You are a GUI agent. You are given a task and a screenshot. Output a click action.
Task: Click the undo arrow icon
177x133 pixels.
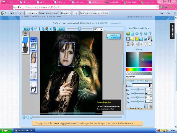coord(32,29)
